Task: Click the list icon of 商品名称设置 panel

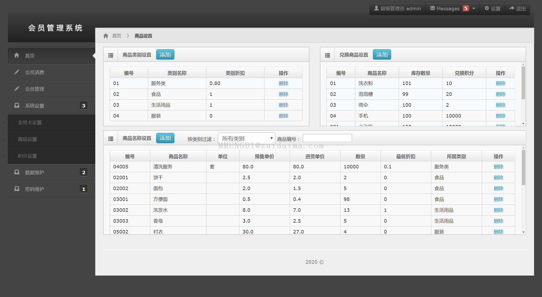Action: click(x=111, y=139)
